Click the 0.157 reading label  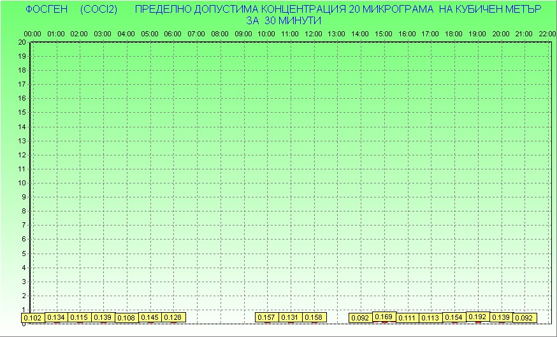[267, 317]
